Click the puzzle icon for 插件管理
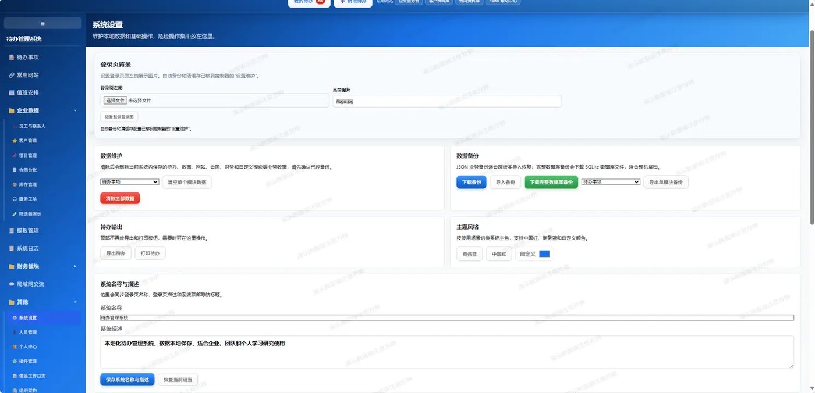 (x=15, y=362)
